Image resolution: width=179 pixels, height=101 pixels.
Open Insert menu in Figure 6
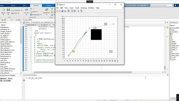click(72, 8)
